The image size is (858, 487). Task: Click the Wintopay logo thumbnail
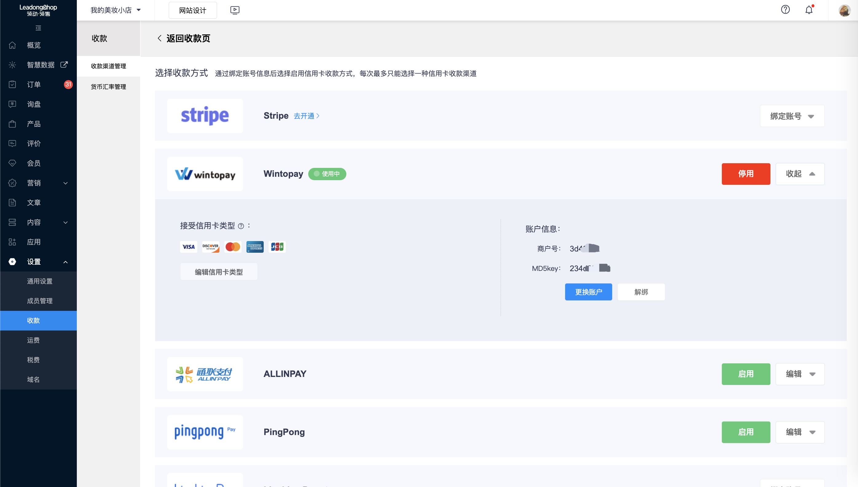click(x=205, y=174)
